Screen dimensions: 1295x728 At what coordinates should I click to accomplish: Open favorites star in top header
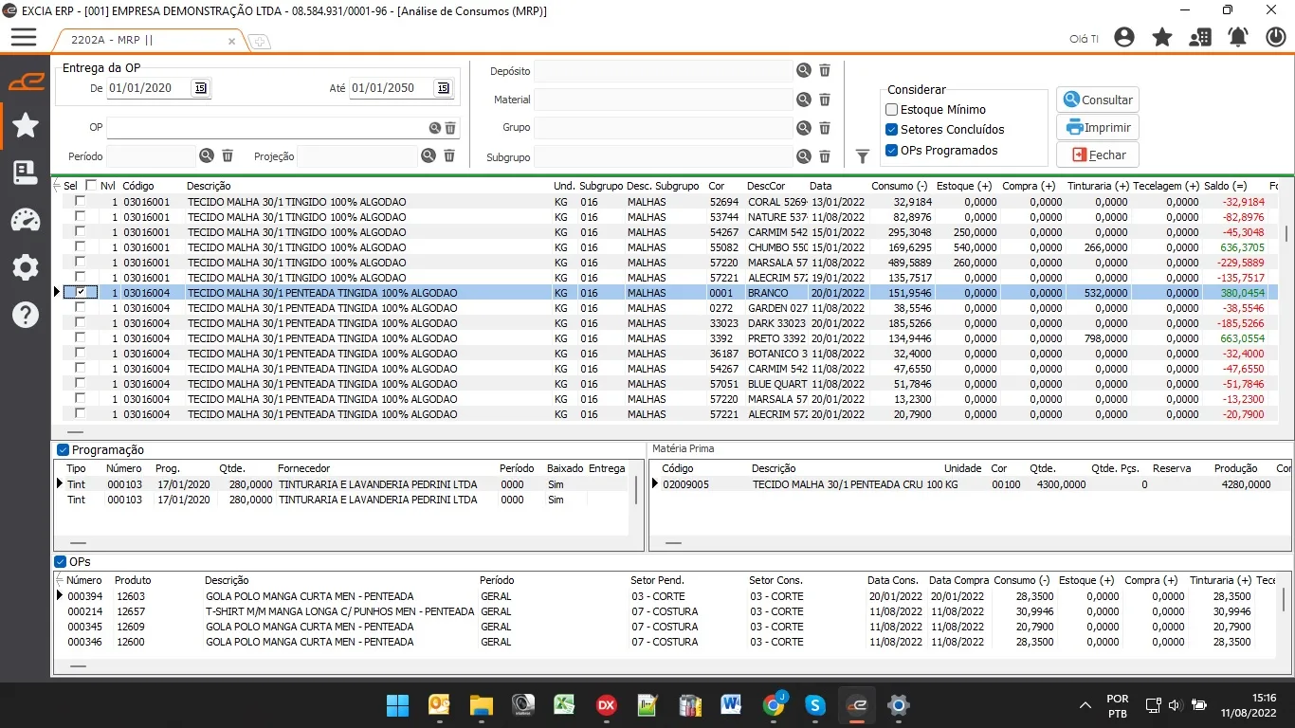click(1161, 38)
